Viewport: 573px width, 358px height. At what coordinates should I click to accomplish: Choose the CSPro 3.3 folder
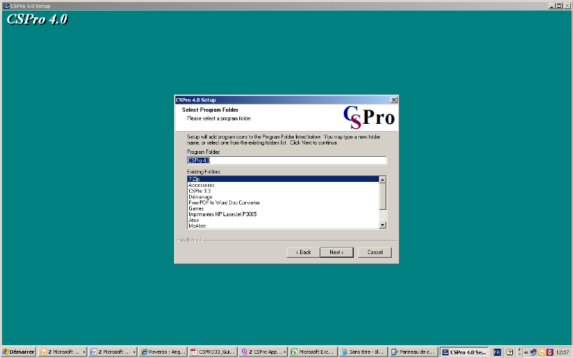284,190
